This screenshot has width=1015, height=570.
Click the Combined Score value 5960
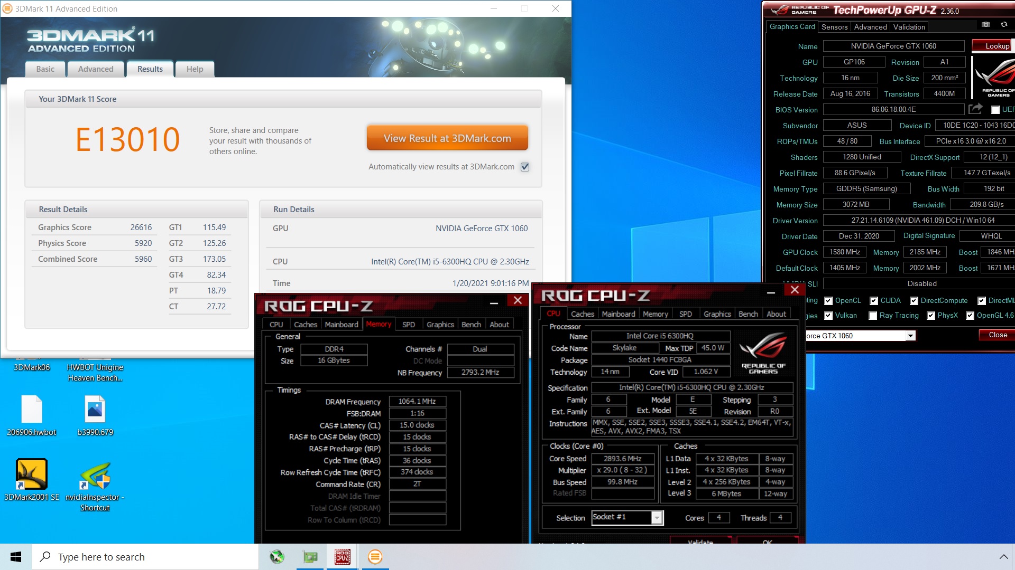click(143, 259)
